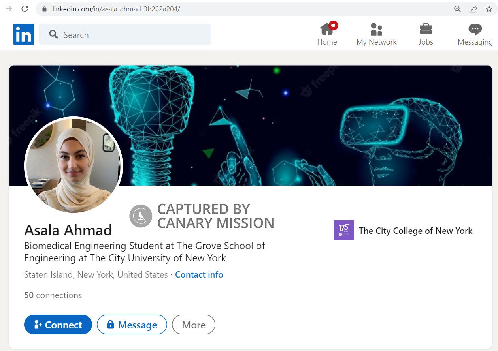Viewport: 498px width, 351px height.
Task: Expand the More options button
Action: tap(193, 325)
